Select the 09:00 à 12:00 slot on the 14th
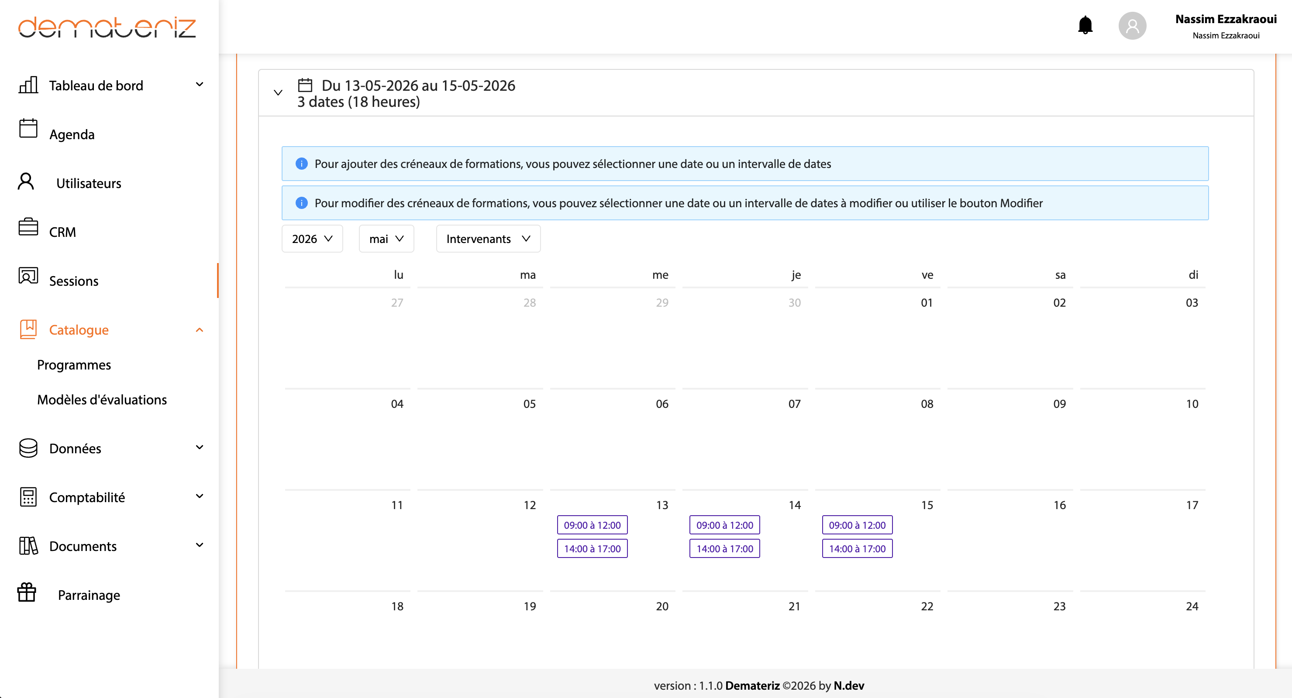1292x698 pixels. point(724,525)
